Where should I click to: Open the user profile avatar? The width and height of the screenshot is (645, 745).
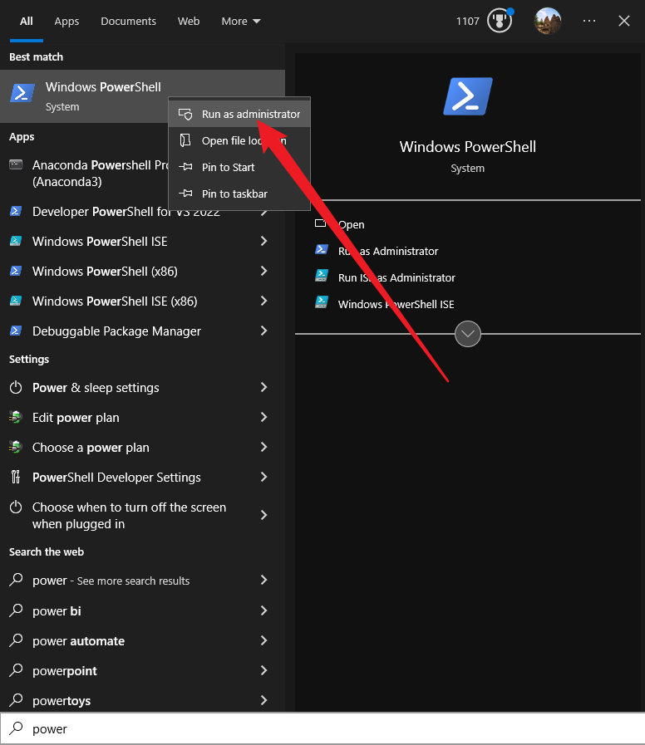[547, 21]
